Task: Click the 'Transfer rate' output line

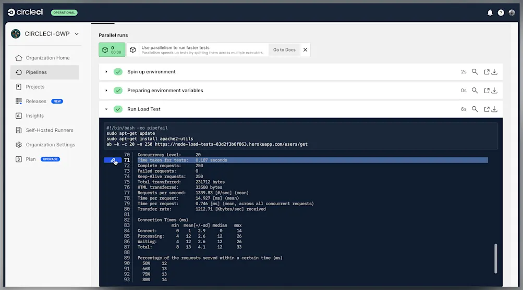Action: (x=201, y=209)
